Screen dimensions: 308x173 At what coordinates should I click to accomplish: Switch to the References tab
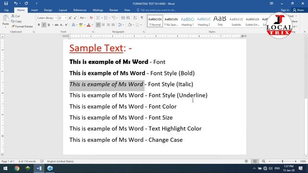(x=80, y=10)
